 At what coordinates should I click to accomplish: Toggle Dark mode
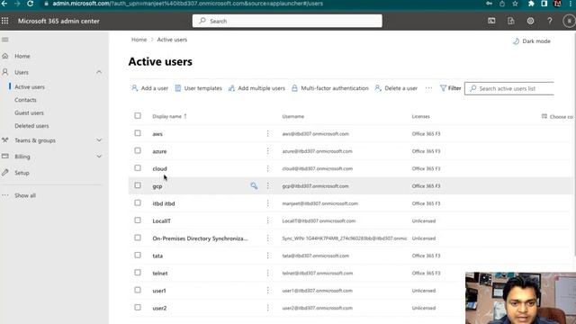532,41
